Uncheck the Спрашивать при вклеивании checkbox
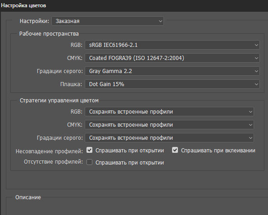Image resolution: width=268 pixels, height=215 pixels. (x=175, y=150)
